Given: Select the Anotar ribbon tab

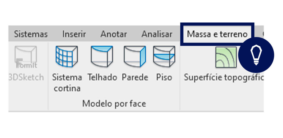Looking at the screenshot, I should [x=114, y=34].
